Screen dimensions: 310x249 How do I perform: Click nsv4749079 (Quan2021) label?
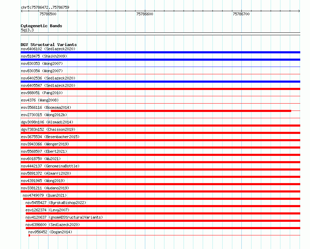point(45,195)
